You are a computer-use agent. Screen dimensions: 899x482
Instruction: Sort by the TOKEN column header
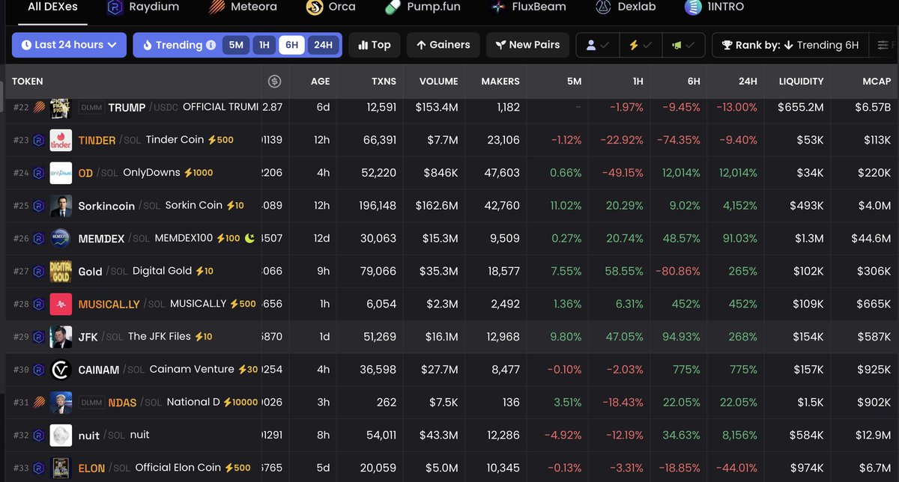tap(28, 81)
